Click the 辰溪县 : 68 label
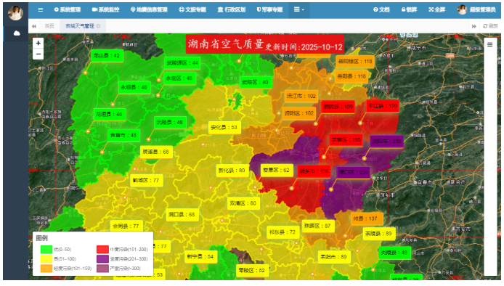The image size is (504, 286). coord(156,152)
